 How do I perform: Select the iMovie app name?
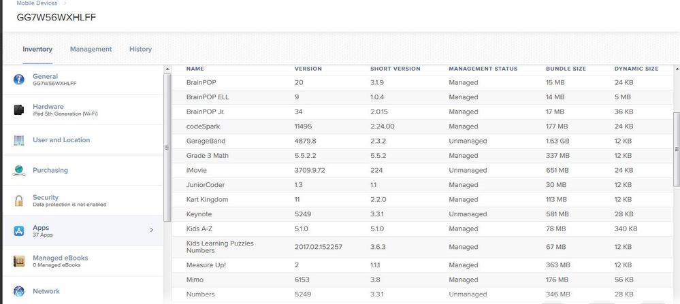[196, 170]
